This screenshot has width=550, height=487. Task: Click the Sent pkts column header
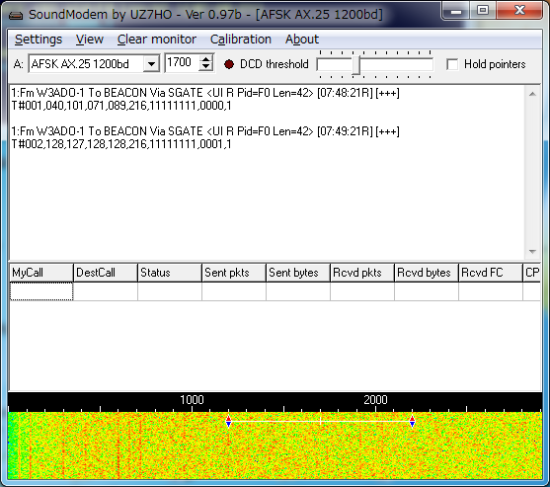[x=234, y=273]
